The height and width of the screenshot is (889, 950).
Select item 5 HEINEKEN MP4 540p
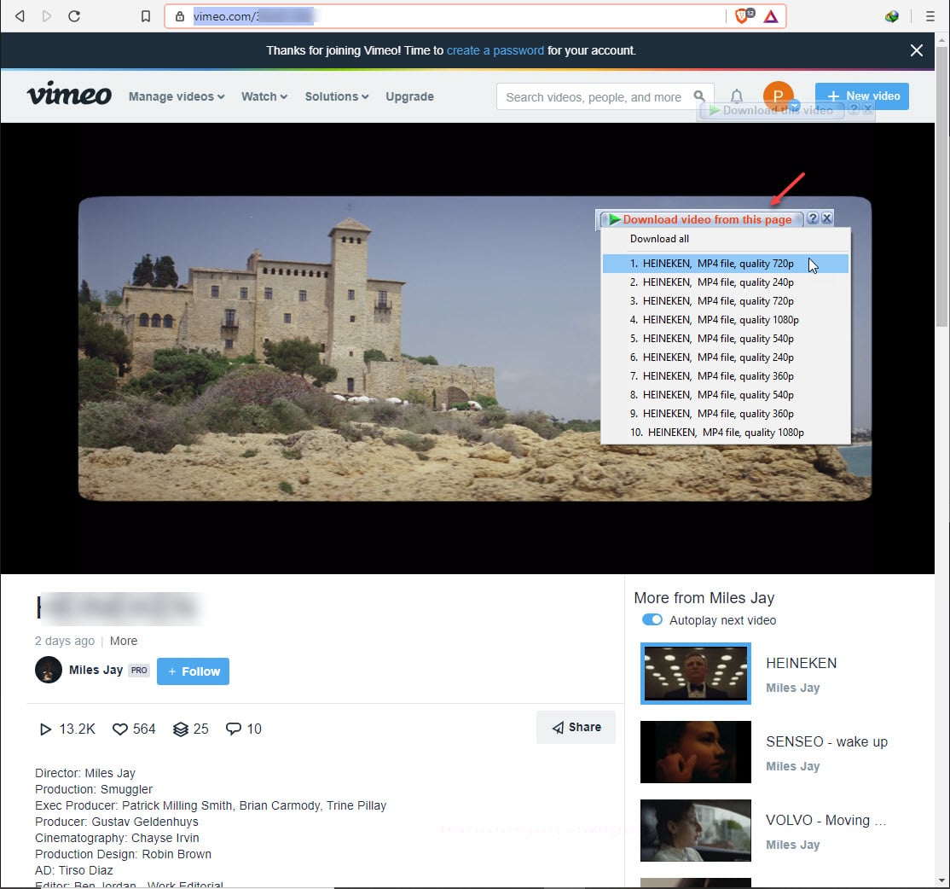coord(725,339)
